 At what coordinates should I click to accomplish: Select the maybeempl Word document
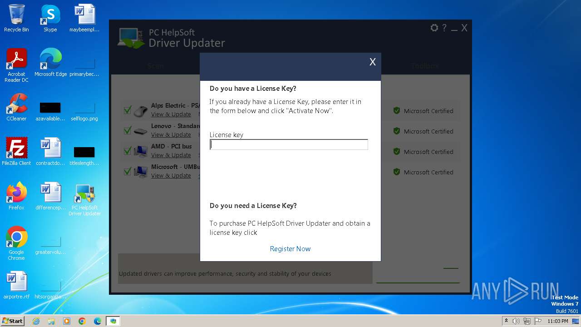click(84, 18)
